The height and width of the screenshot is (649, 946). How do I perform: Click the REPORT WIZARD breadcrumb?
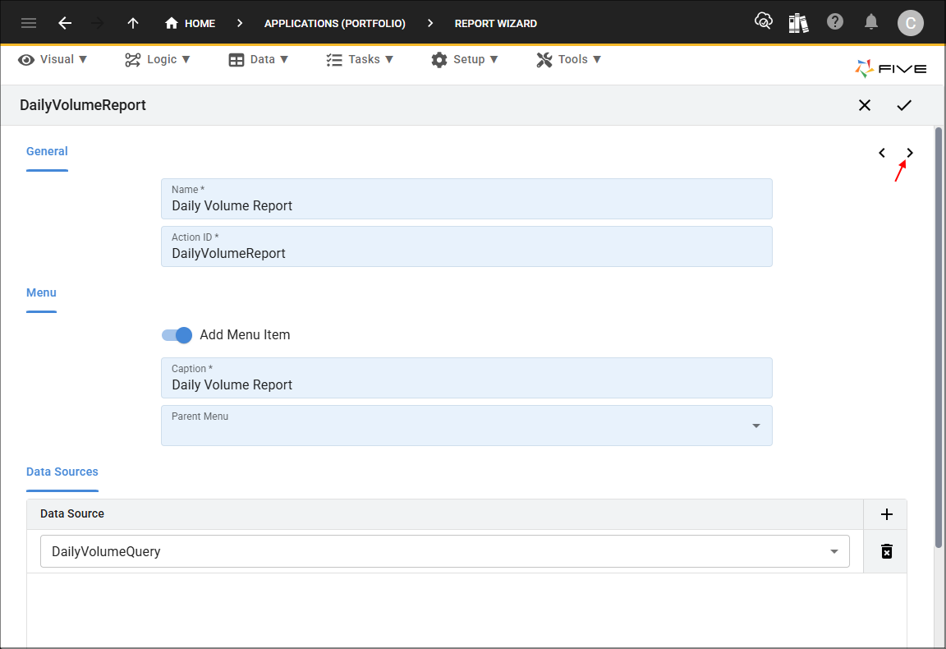coord(495,24)
